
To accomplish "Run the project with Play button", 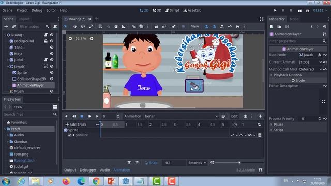I will tap(275, 10).
